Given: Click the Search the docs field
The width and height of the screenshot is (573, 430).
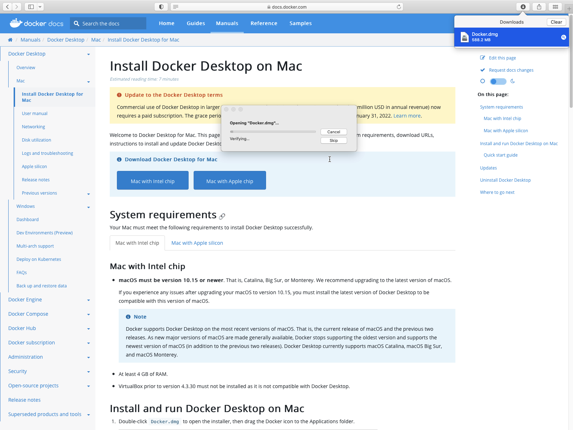Looking at the screenshot, I should tap(112, 24).
